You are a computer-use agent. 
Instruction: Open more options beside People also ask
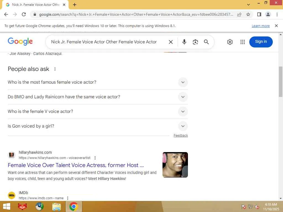pyautogui.click(x=55, y=69)
